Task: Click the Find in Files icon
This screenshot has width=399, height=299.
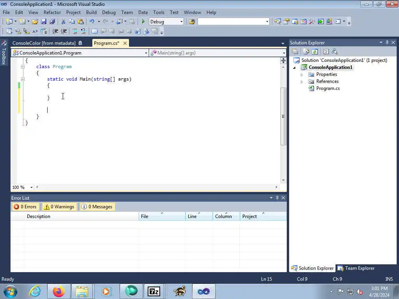Action: (x=192, y=22)
